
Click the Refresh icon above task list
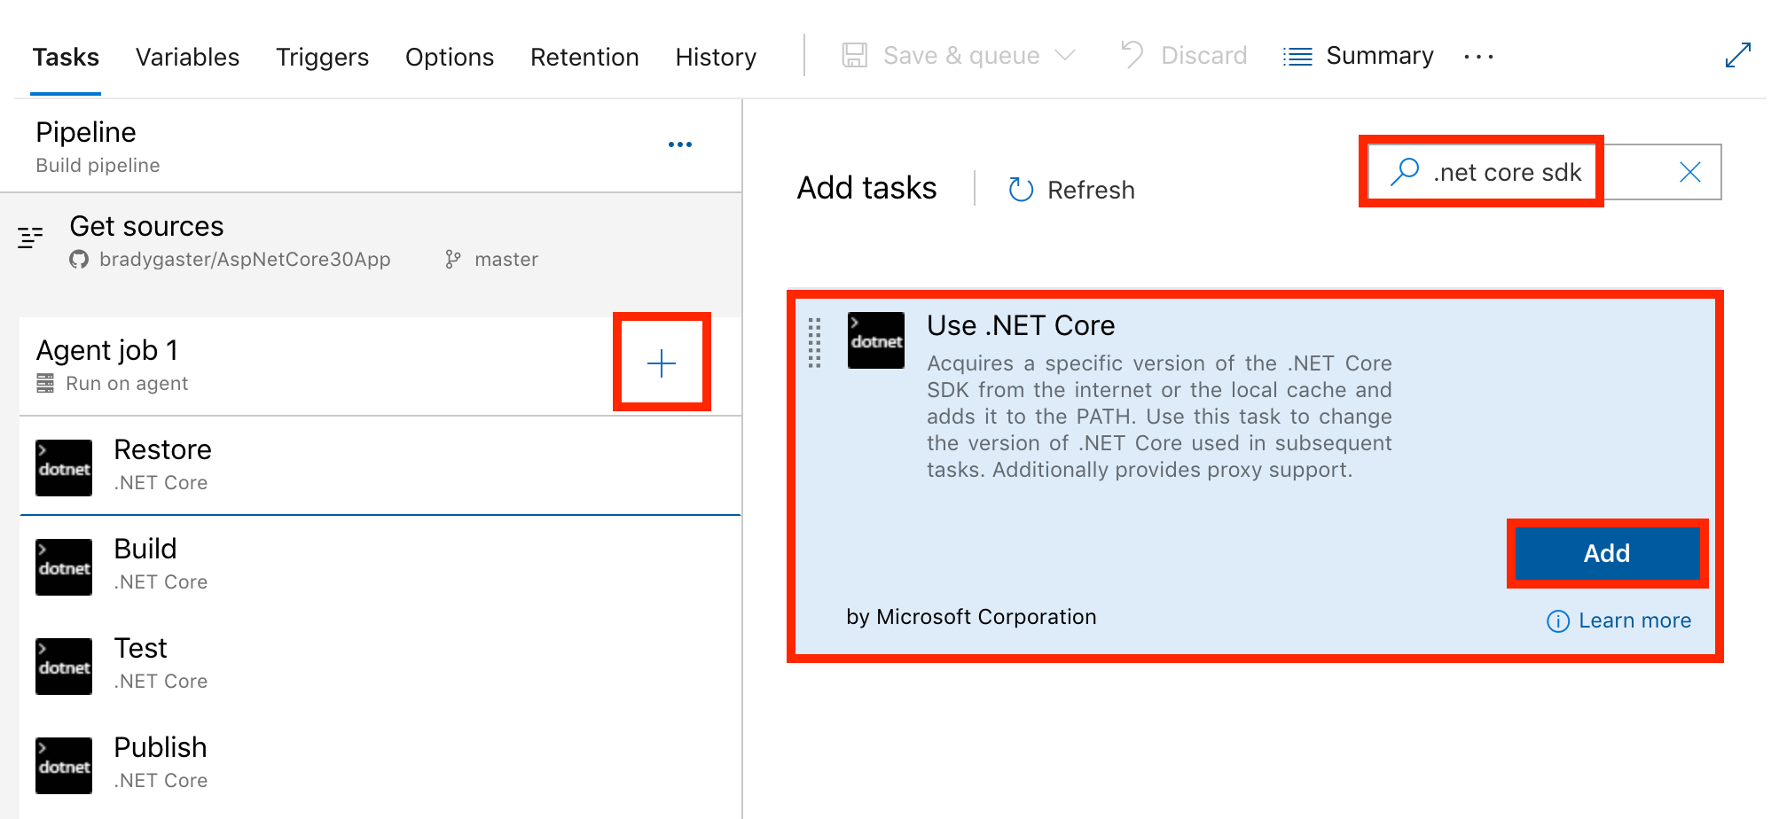tap(1021, 189)
